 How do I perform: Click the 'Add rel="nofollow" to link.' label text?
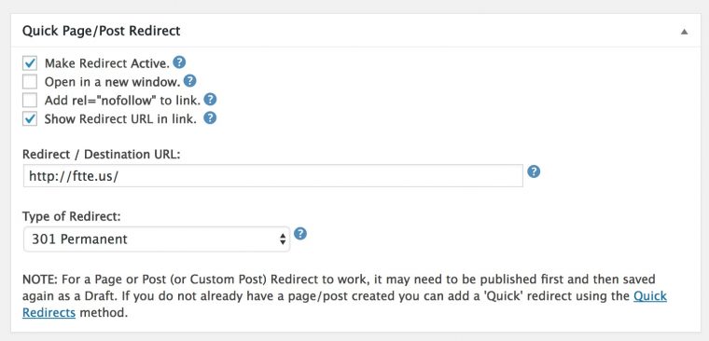pyautogui.click(x=122, y=101)
